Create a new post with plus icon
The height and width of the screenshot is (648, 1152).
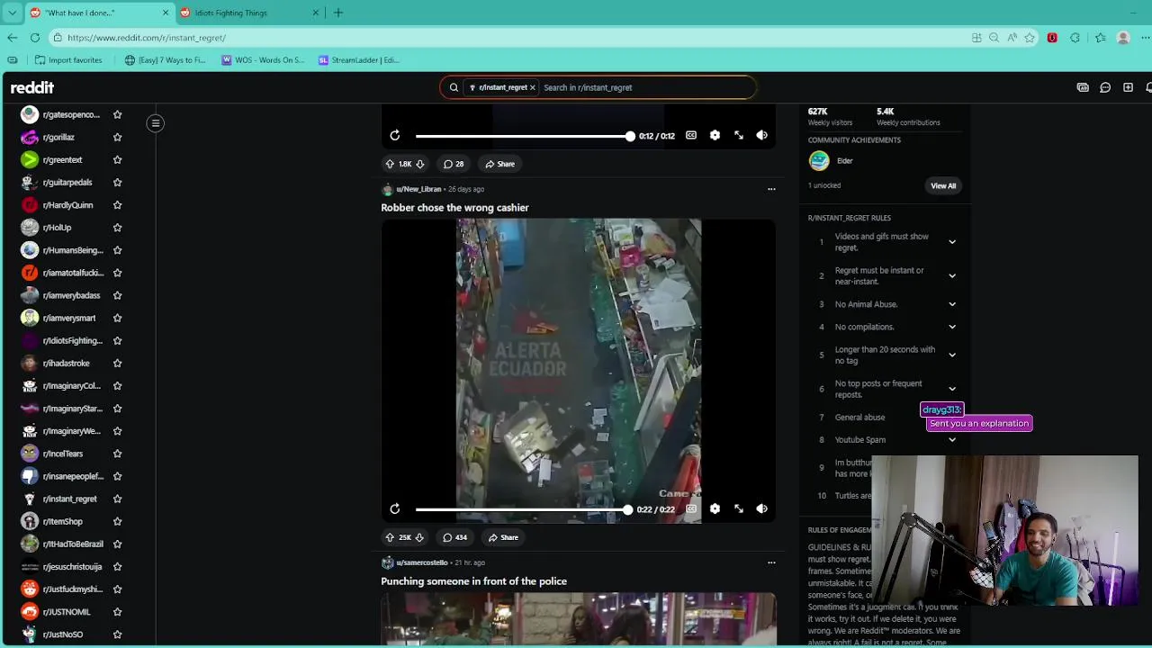tap(1128, 87)
